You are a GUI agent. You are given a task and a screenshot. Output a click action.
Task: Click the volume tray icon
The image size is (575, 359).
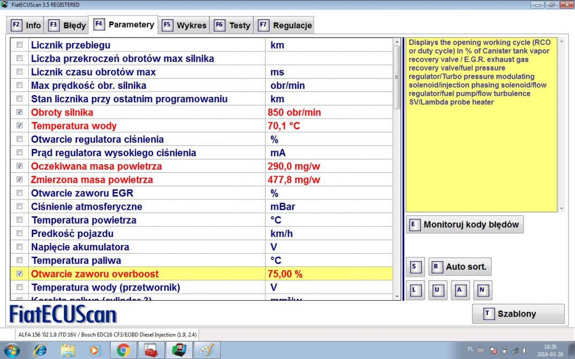526,350
